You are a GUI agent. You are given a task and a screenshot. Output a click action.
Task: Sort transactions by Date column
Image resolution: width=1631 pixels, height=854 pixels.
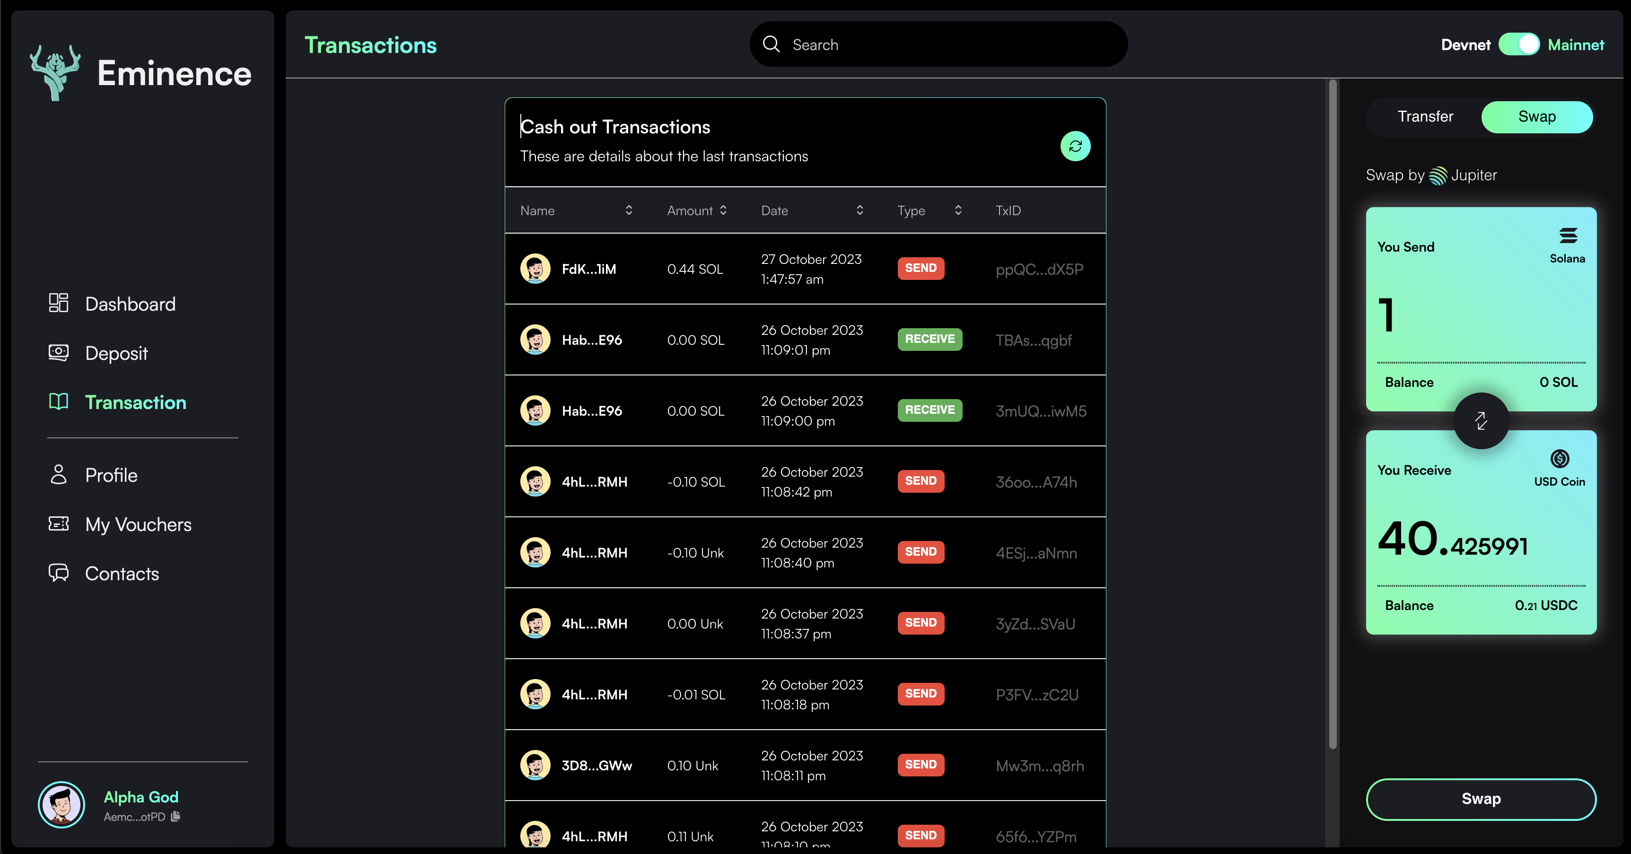tap(859, 210)
